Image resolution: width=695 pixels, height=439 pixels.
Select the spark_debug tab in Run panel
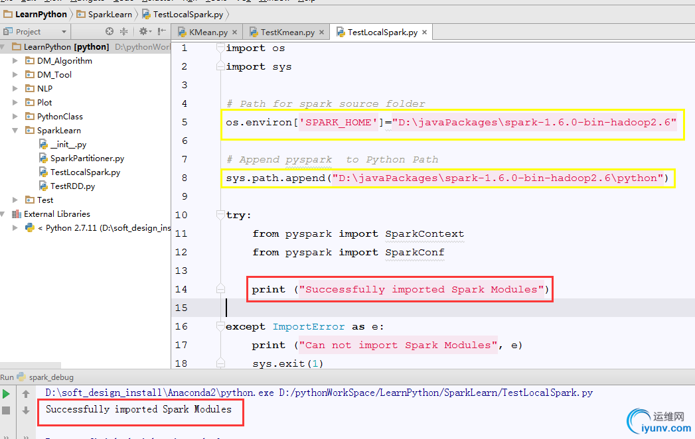[45, 377]
